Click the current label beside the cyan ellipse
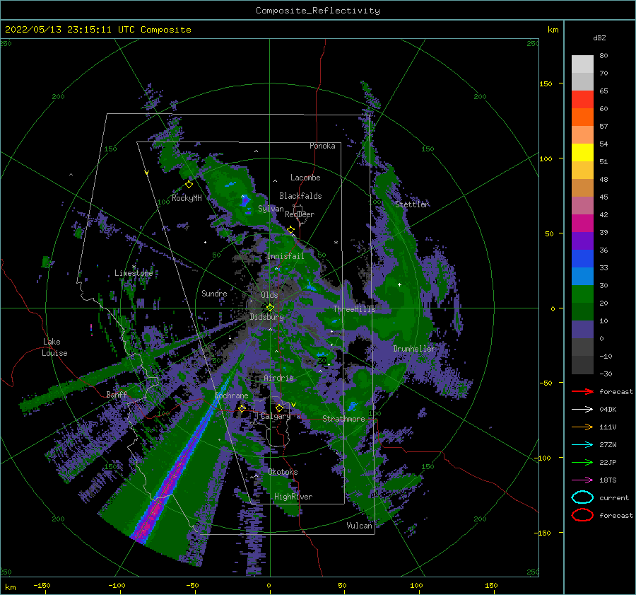Viewport: 636px width, 595px height. click(x=613, y=497)
